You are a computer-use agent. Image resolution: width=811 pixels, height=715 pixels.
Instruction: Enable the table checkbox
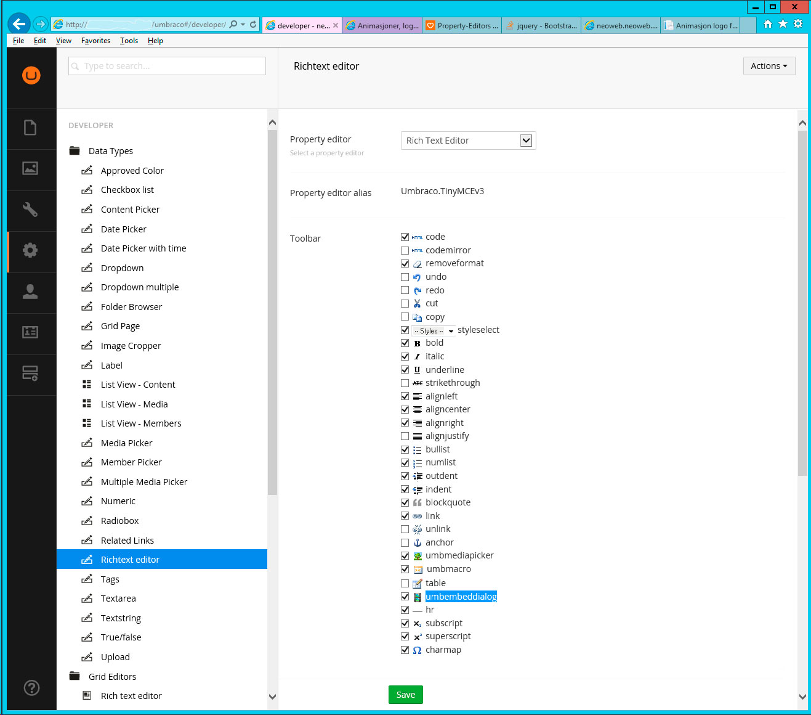(405, 583)
